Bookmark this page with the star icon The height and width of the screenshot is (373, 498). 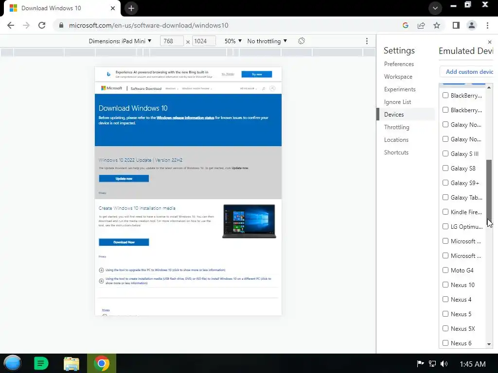[437, 25]
